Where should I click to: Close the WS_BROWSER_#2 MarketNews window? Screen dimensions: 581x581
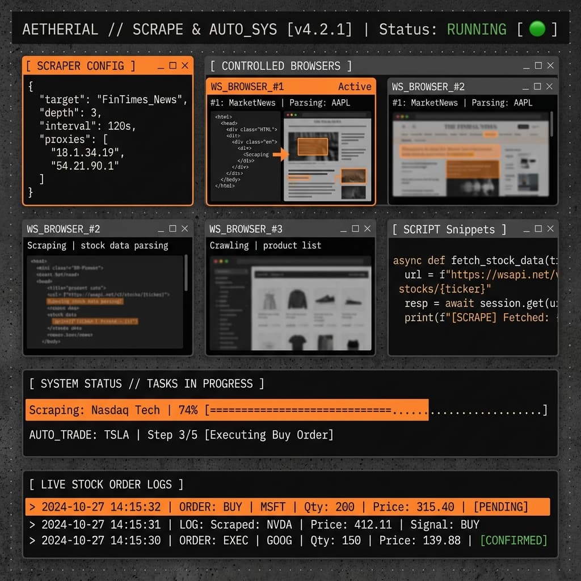[x=549, y=86]
